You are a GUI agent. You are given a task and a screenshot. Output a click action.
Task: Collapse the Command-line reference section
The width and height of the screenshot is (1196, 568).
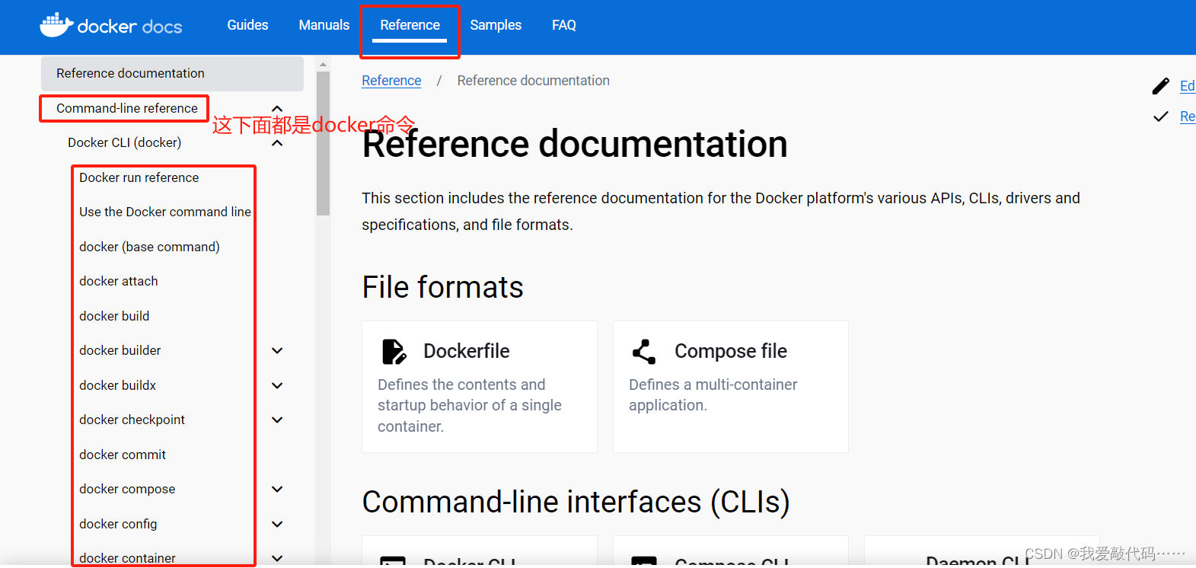click(278, 109)
